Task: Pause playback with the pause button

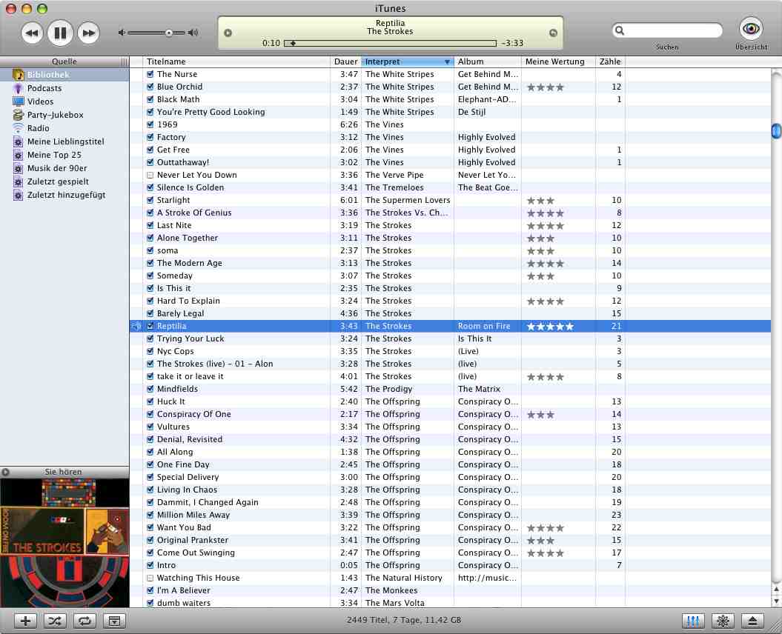Action: 60,33
